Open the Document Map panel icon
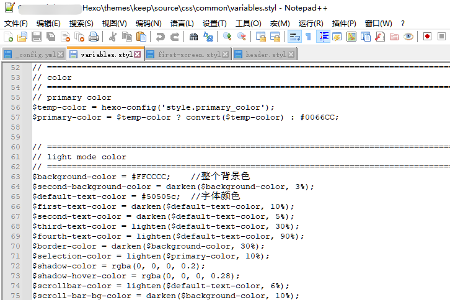 point(351,37)
